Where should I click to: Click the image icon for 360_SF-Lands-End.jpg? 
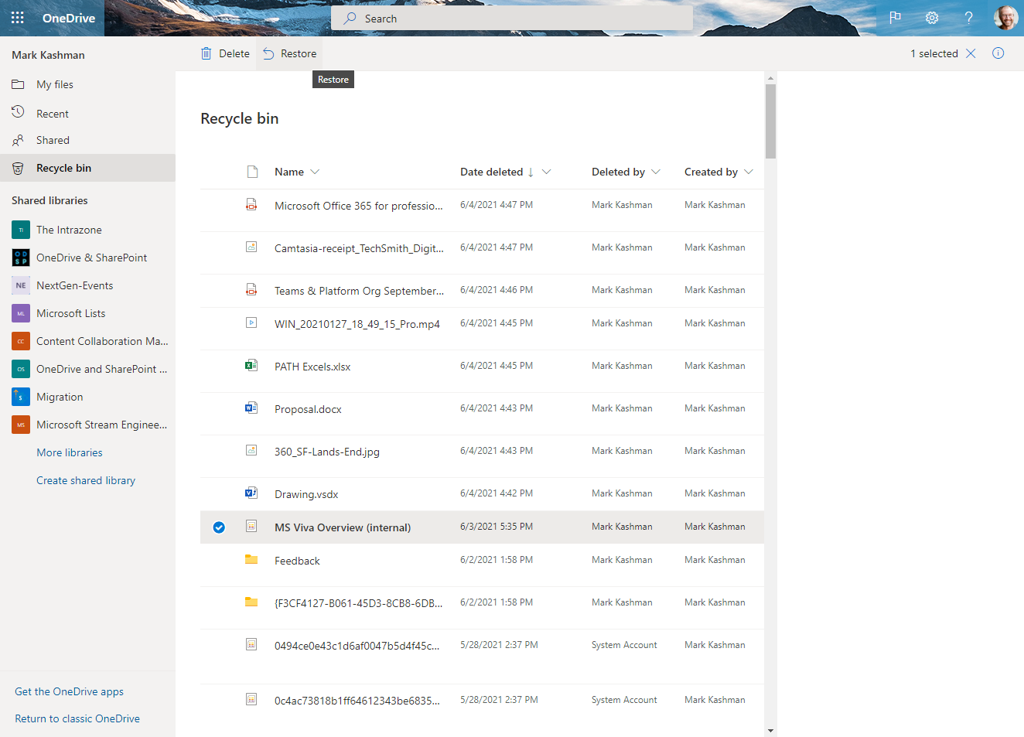[251, 451]
